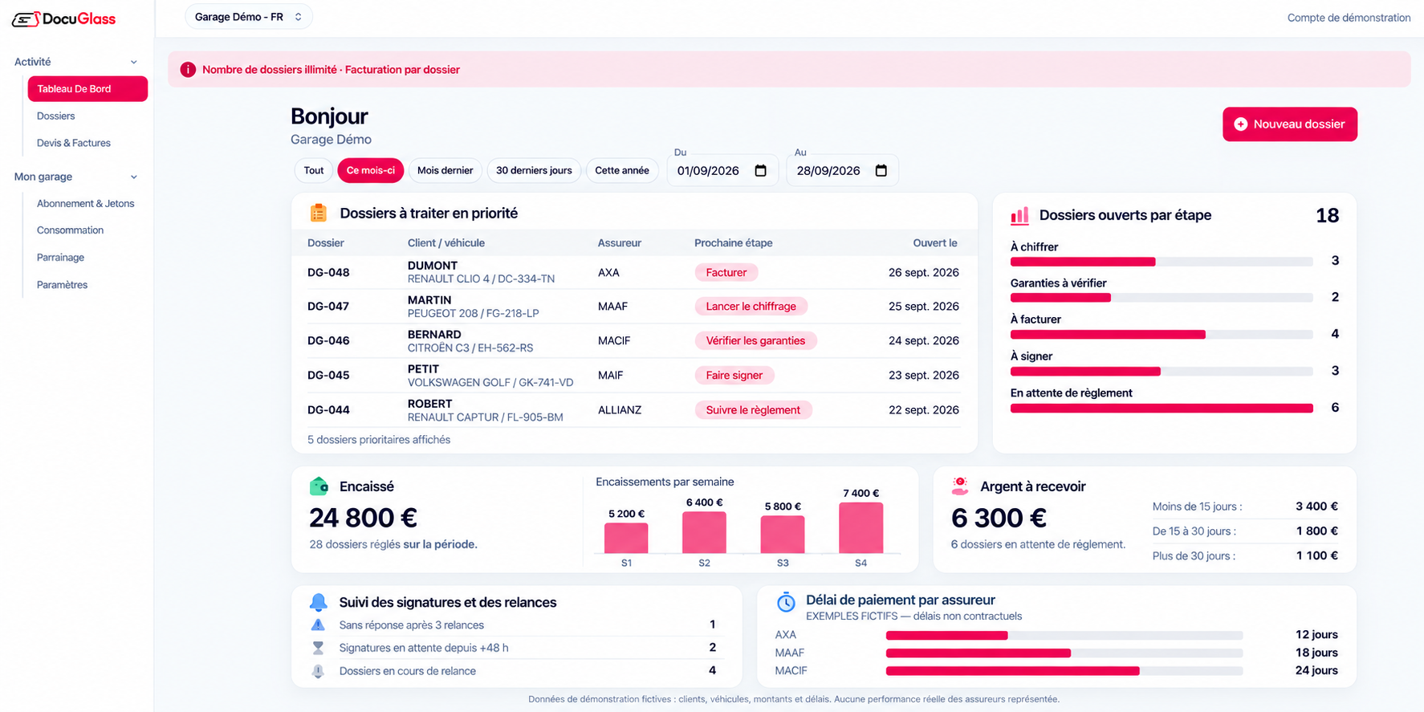Screen dimensions: 1424x712
Task: Select the Mois dernier period filter
Action: (445, 170)
